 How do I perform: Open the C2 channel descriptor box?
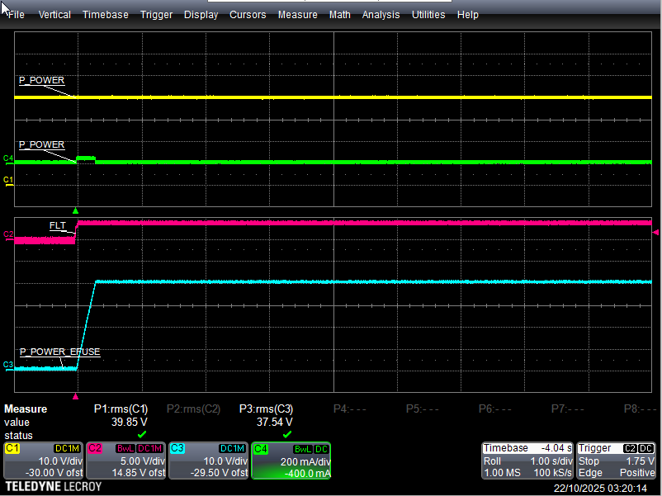coord(125,461)
